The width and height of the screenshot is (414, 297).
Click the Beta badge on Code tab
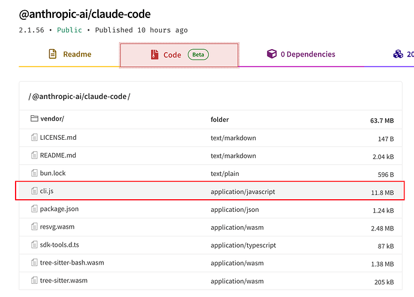[x=198, y=55]
